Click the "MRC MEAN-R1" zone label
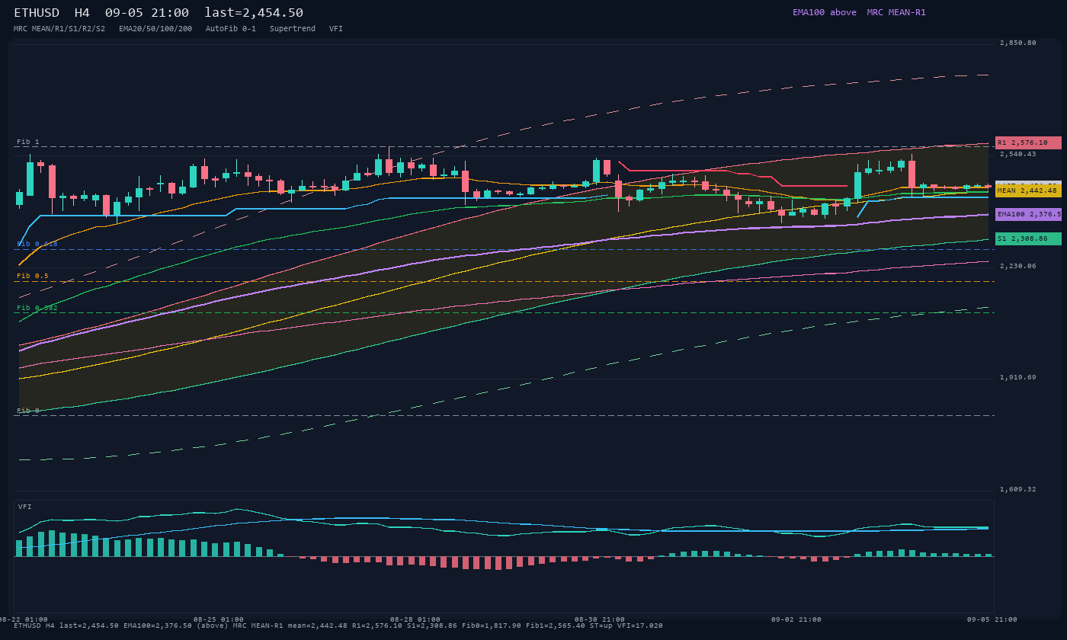Viewport: 1067px width, 640px height. 896,12
